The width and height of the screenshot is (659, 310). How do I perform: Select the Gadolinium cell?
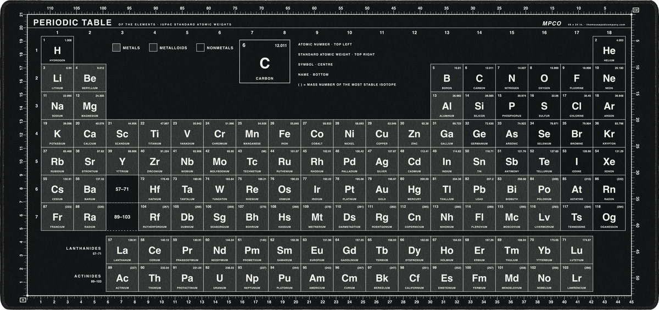click(x=349, y=250)
